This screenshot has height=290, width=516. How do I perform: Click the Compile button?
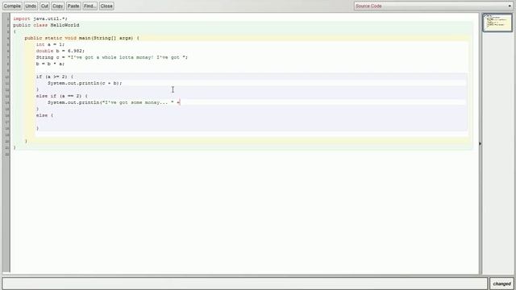[12, 6]
